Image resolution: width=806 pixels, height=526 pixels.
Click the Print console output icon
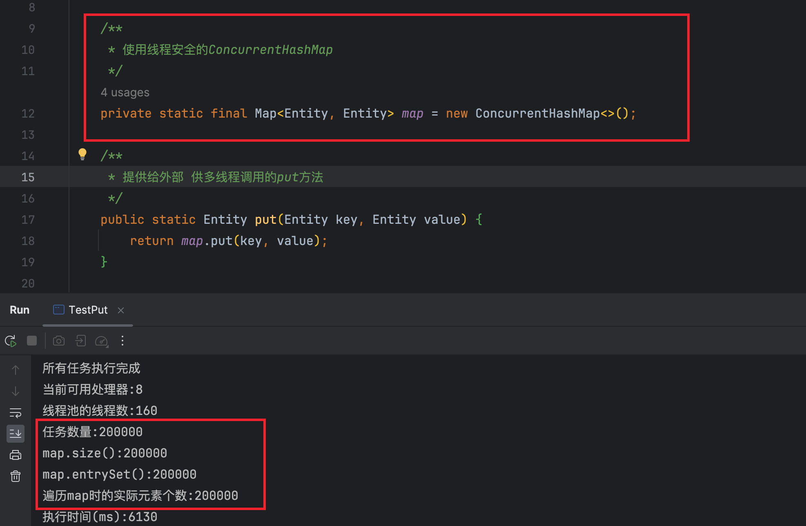[16, 455]
